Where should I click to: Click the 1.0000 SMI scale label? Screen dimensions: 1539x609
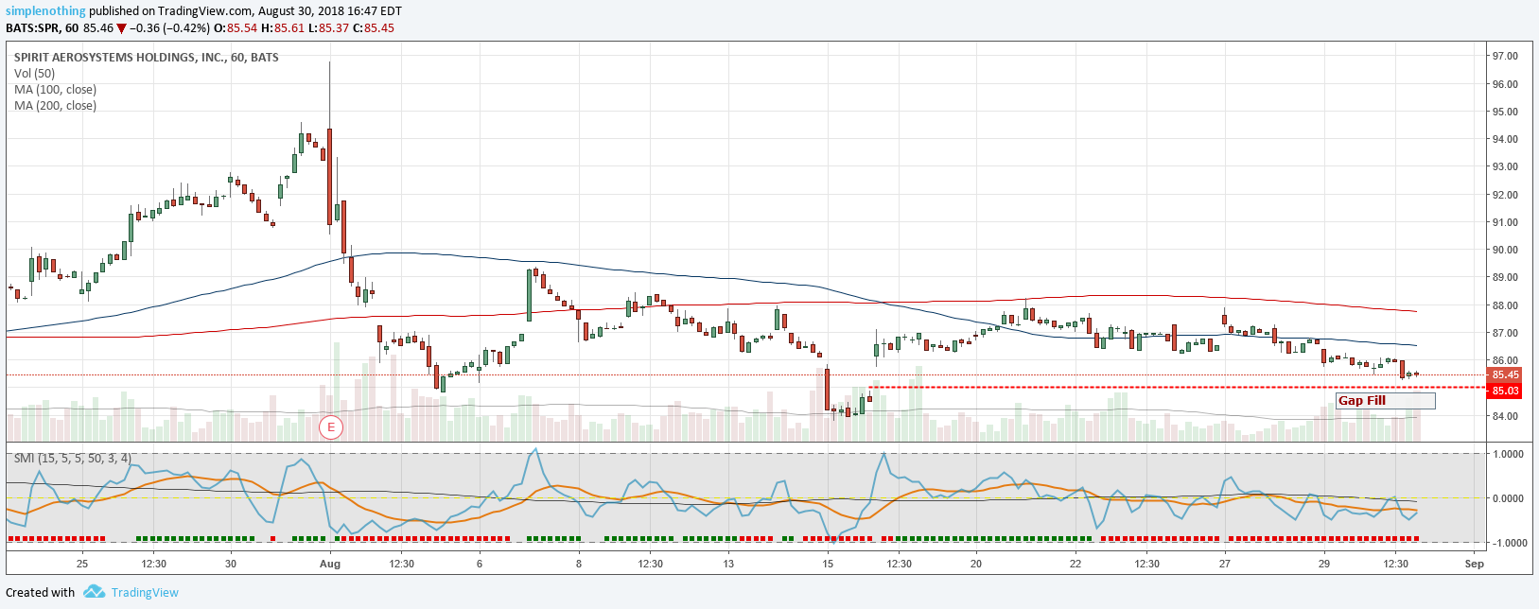click(1508, 454)
